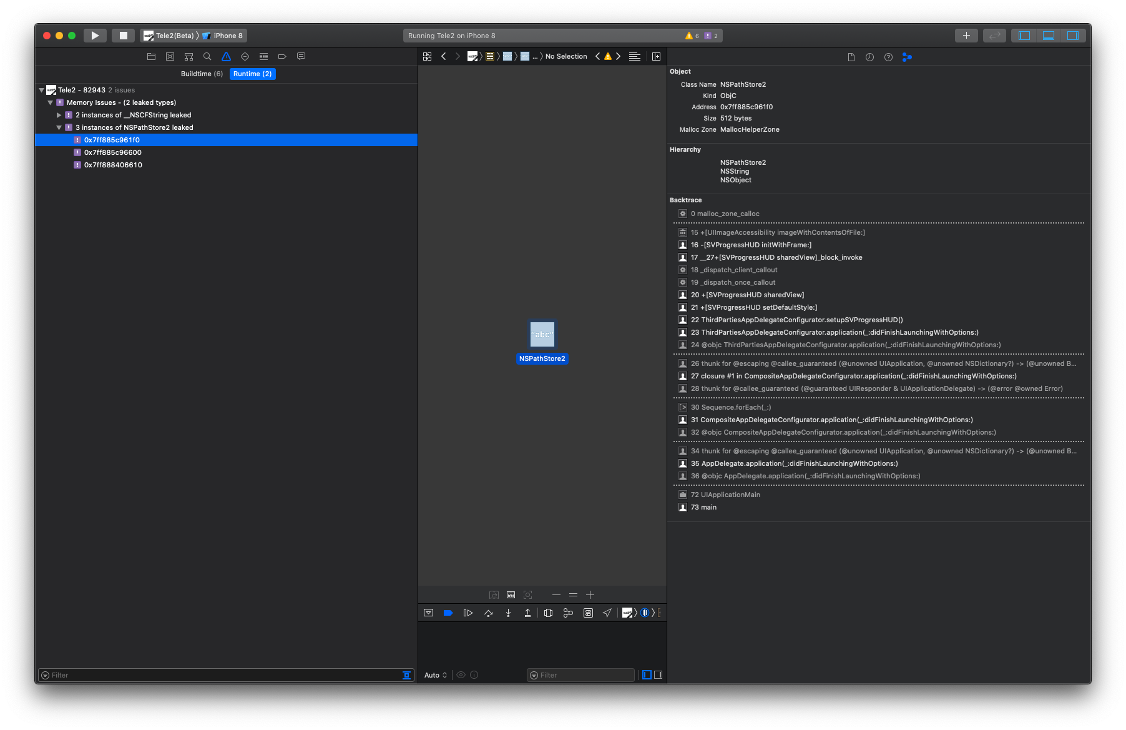Open the Debug navigator icon
This screenshot has height=730, width=1126.
(263, 56)
